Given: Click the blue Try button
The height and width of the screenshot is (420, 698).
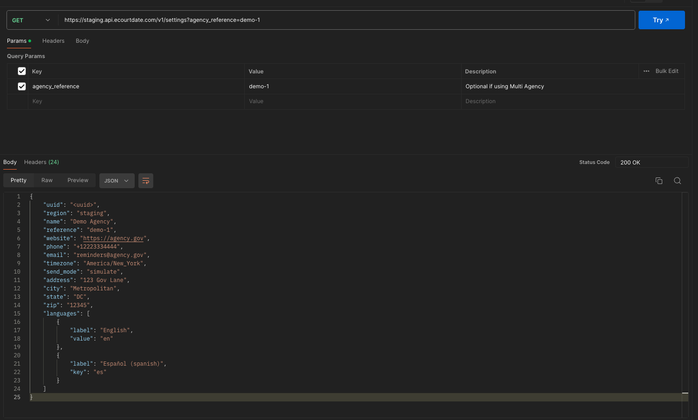Looking at the screenshot, I should 661,20.
